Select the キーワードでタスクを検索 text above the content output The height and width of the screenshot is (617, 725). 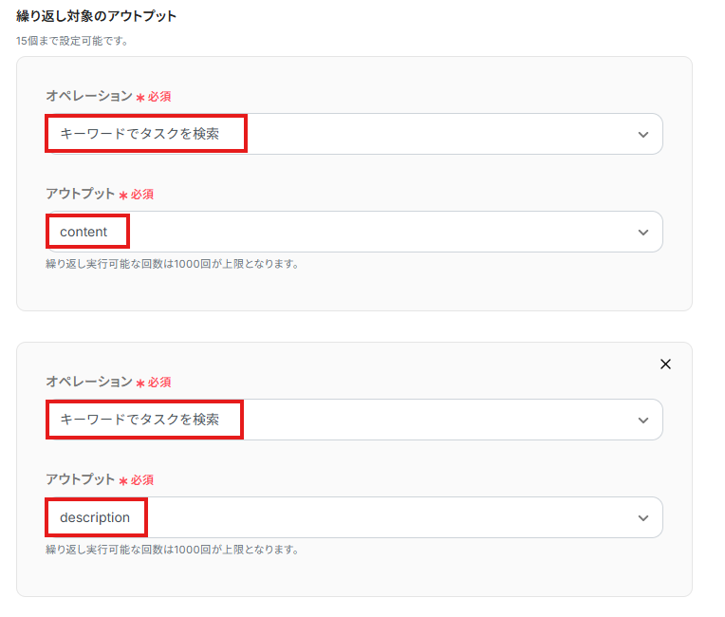coord(139,134)
